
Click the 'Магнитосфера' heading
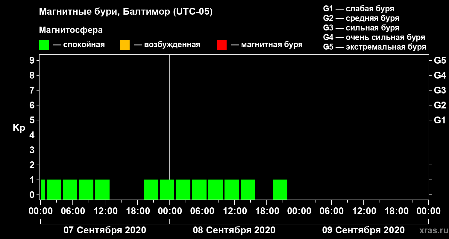[x=71, y=30]
